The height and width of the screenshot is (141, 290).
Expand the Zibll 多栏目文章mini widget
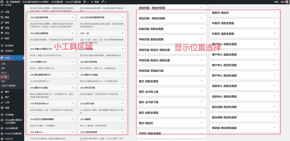pyautogui.click(x=72, y=103)
